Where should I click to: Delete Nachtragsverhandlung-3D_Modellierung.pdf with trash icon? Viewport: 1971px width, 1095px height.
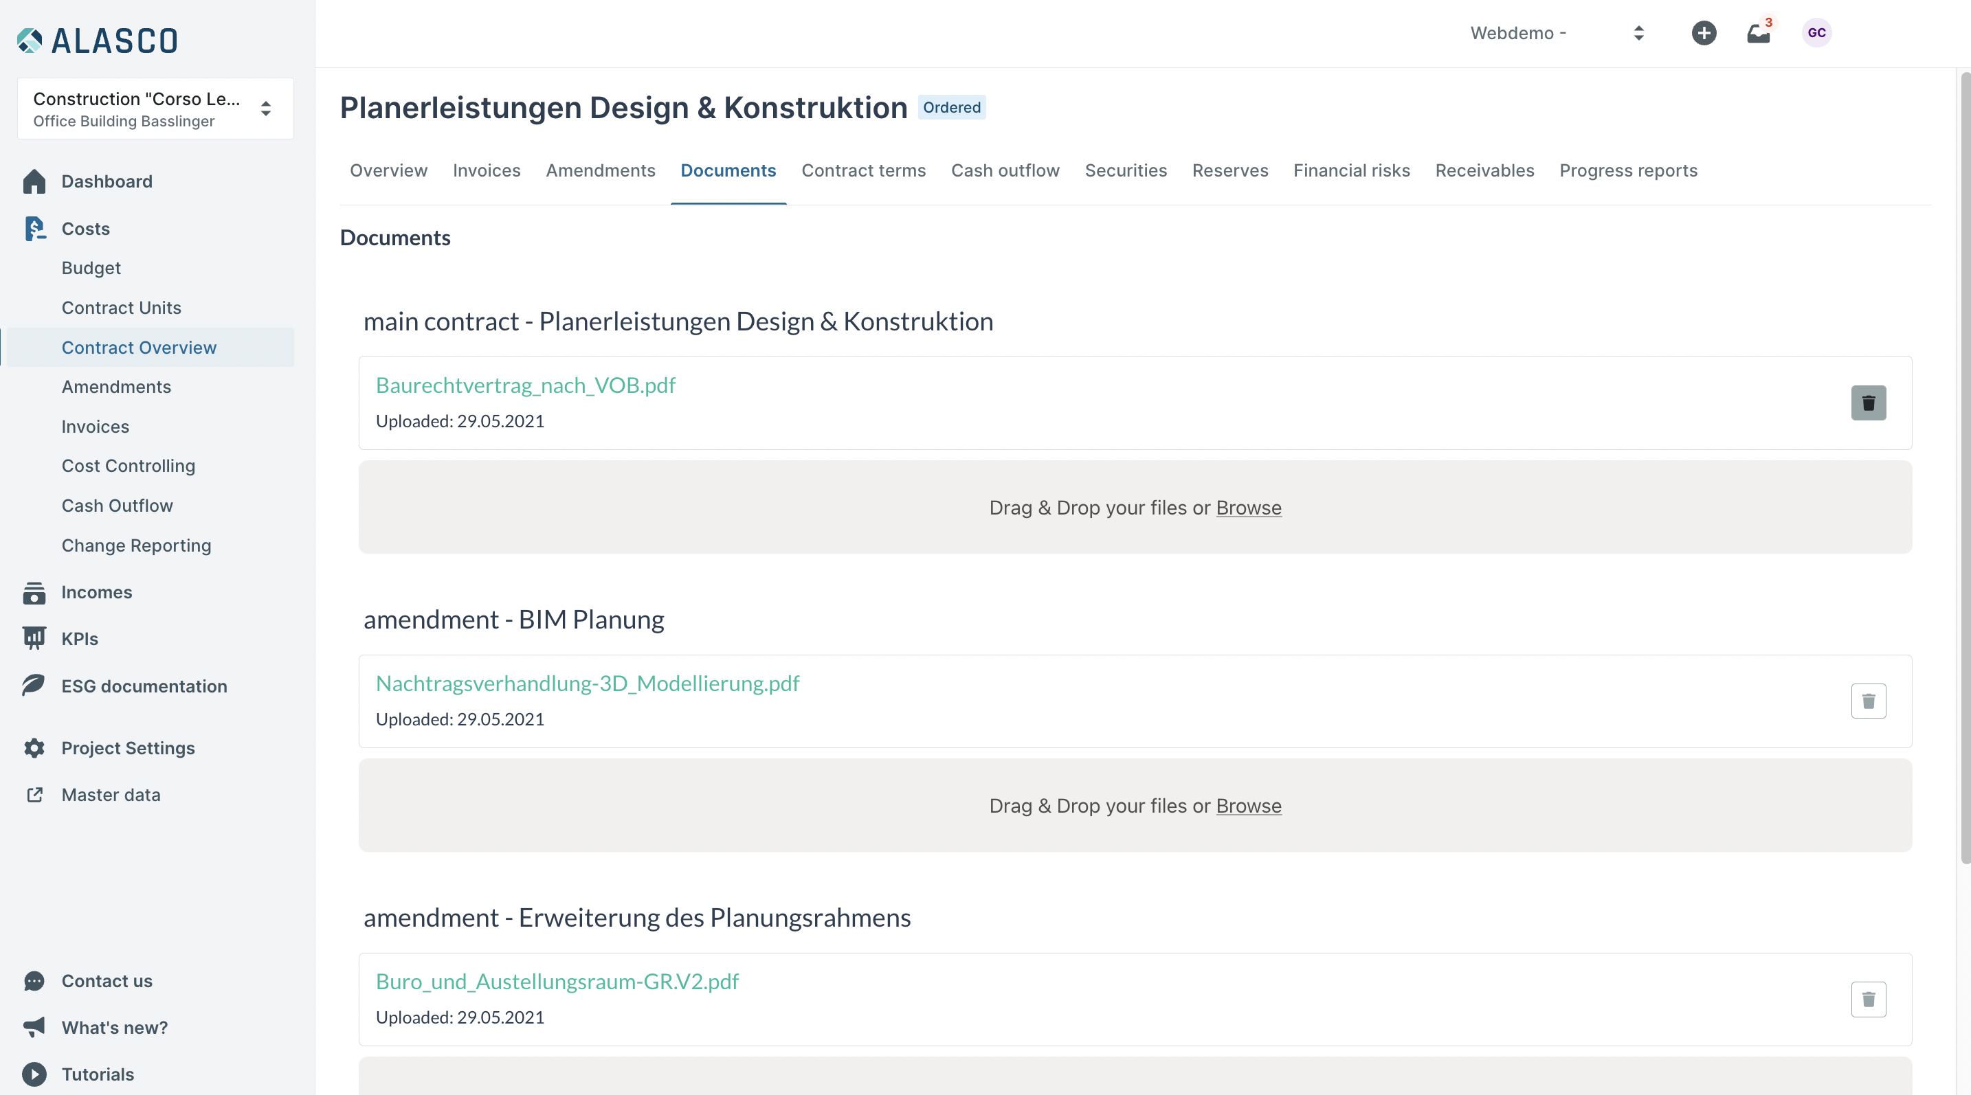pyautogui.click(x=1869, y=701)
